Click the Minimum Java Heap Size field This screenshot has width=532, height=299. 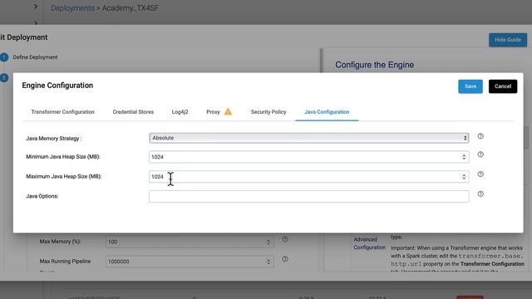[308, 157]
